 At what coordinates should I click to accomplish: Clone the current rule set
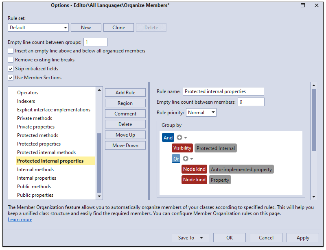[x=118, y=27]
